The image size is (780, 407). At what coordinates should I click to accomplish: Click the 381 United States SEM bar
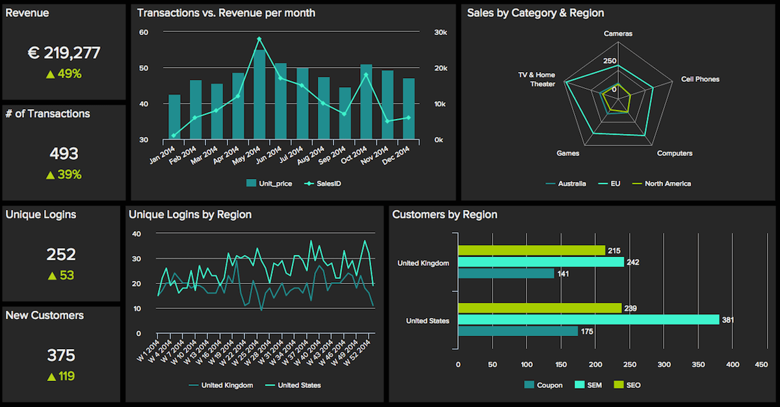click(x=588, y=319)
